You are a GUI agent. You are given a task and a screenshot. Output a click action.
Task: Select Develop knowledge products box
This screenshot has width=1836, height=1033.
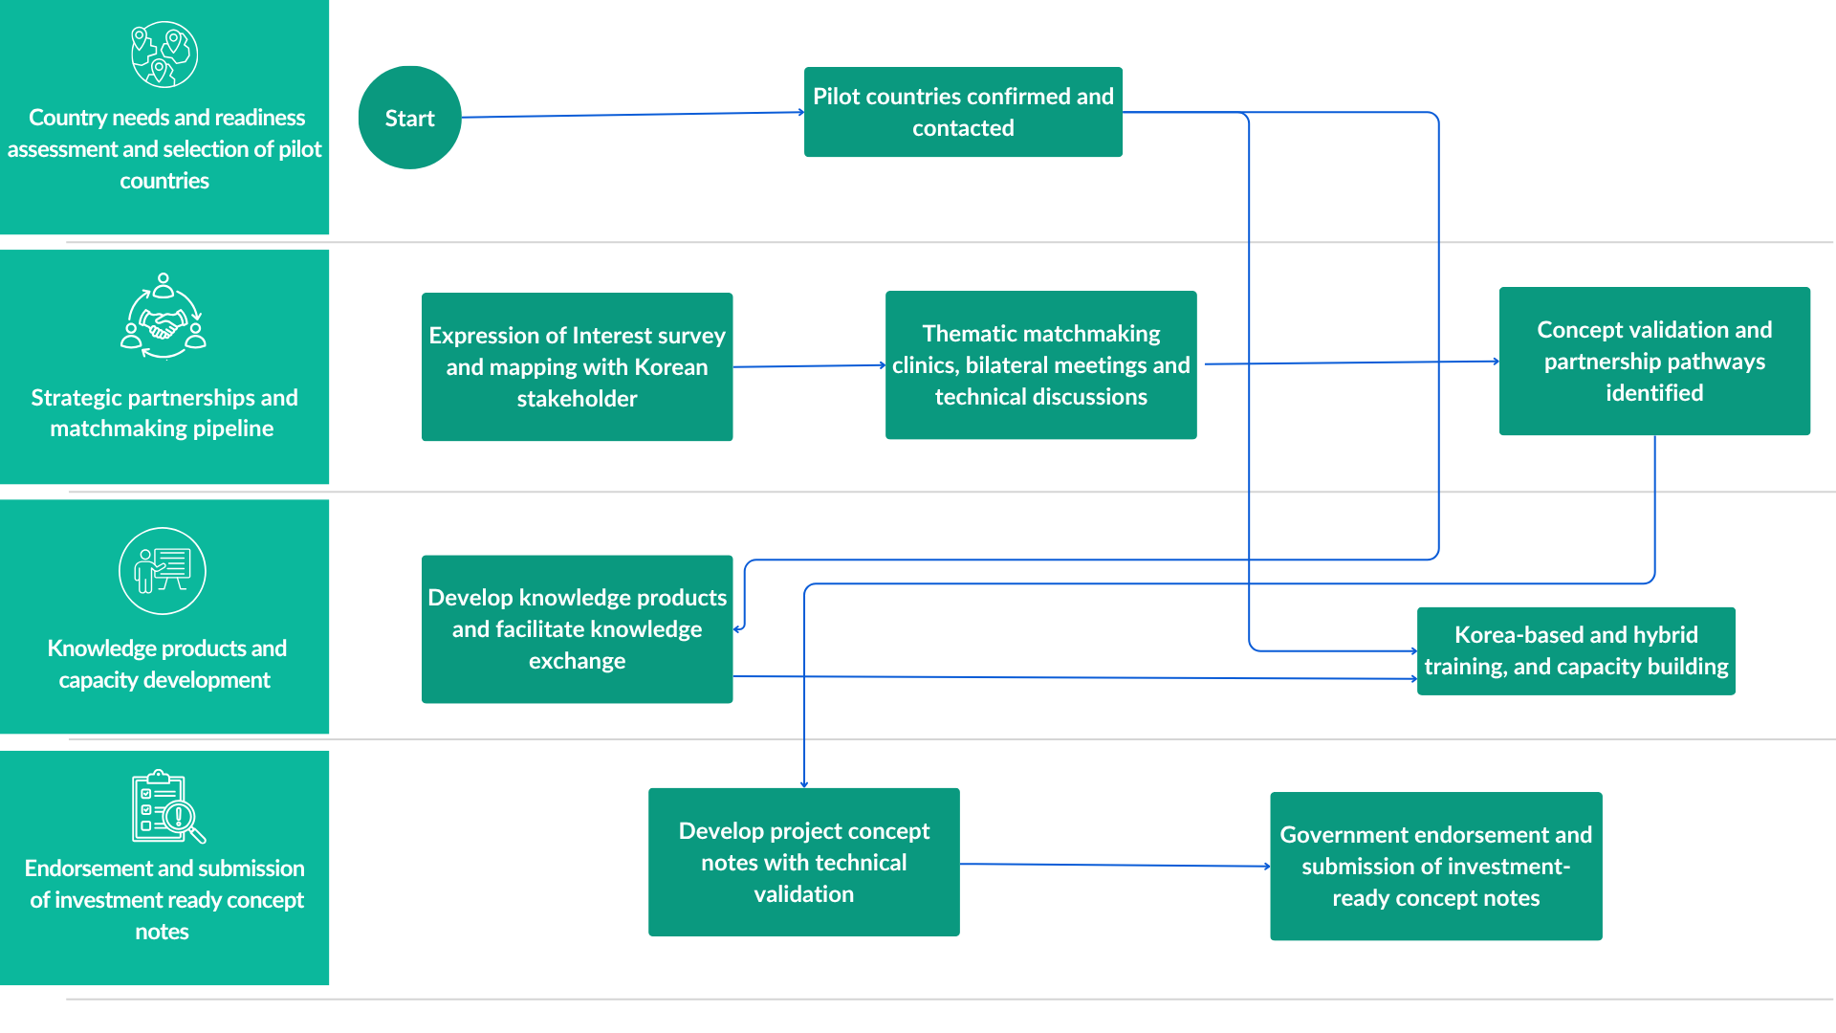(577, 628)
